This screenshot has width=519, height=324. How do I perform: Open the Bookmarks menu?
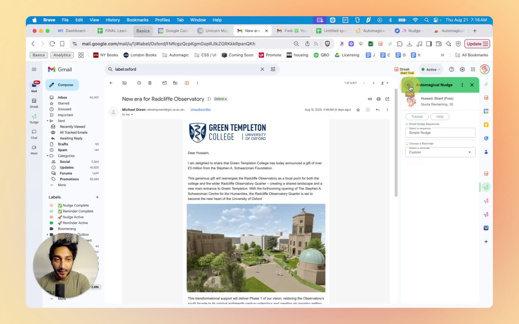coord(137,20)
